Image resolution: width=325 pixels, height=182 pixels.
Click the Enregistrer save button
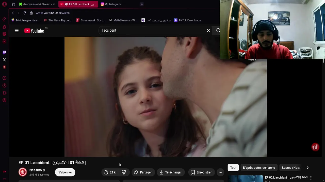tap(201, 172)
